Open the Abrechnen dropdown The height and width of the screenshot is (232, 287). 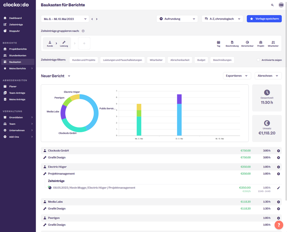coord(268,76)
